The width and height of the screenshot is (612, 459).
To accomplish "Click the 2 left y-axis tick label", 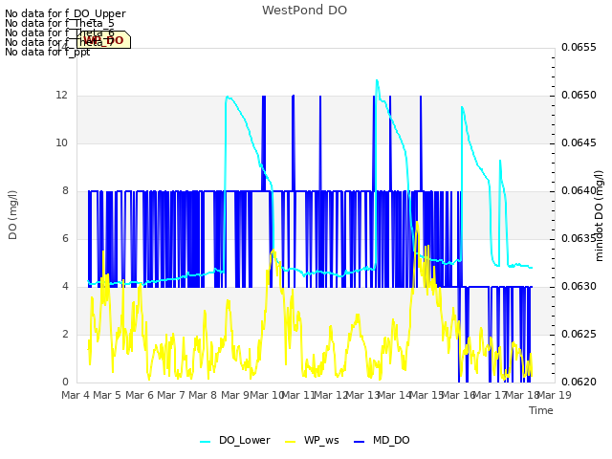I will (65, 334).
